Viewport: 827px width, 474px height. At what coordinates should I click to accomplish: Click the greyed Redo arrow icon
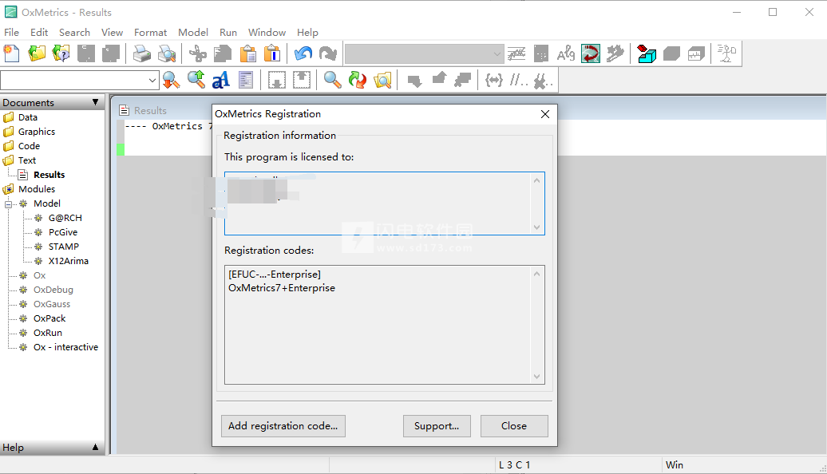328,53
